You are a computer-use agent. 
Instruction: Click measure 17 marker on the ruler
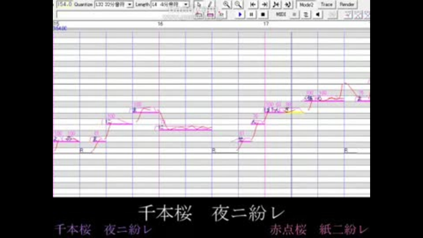click(x=266, y=24)
